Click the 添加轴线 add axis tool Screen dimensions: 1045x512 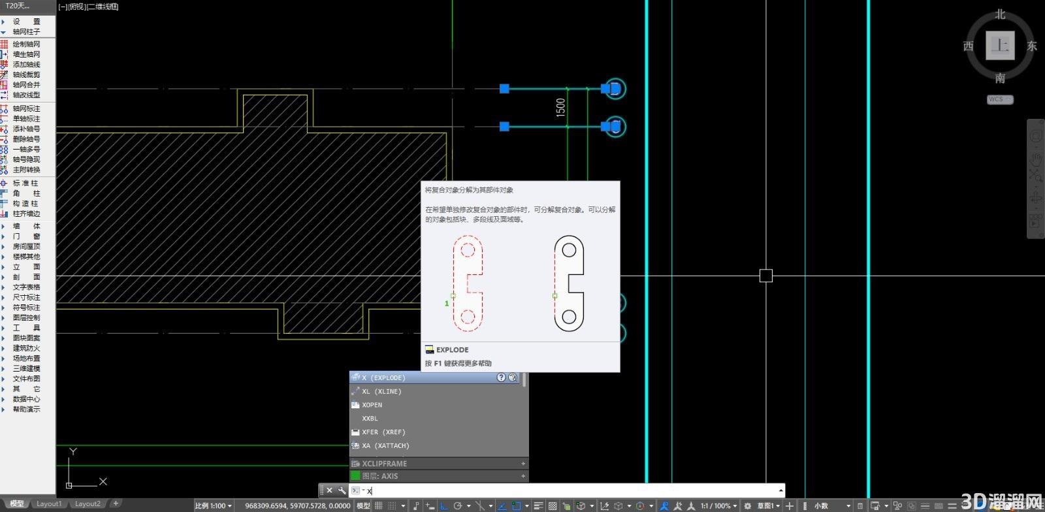coord(26,64)
